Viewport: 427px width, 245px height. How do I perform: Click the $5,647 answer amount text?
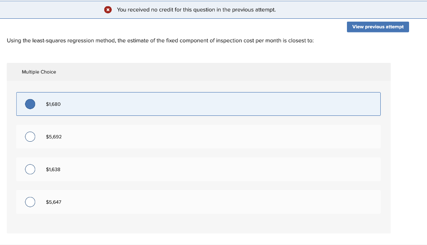tap(54, 202)
